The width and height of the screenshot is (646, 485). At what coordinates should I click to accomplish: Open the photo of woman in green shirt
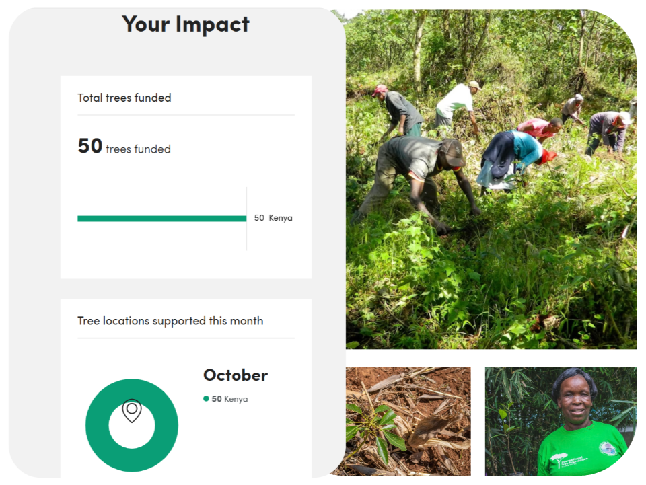click(561, 421)
